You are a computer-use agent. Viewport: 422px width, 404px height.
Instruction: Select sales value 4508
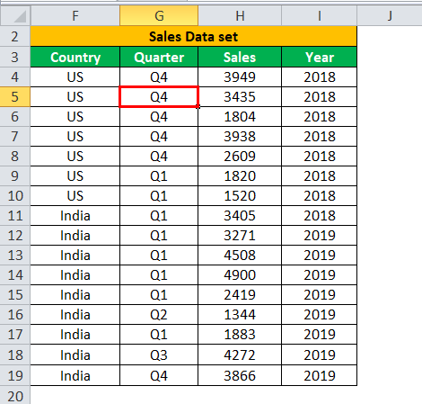click(x=240, y=256)
